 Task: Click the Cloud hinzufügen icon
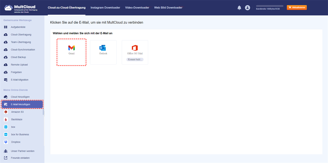coord(5,97)
